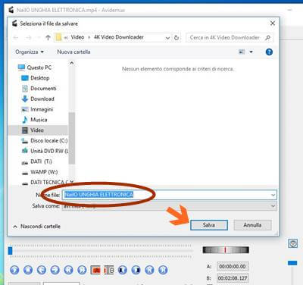303x285 pixels.
Task: Click the forward navigation arrow
Action: (29, 38)
